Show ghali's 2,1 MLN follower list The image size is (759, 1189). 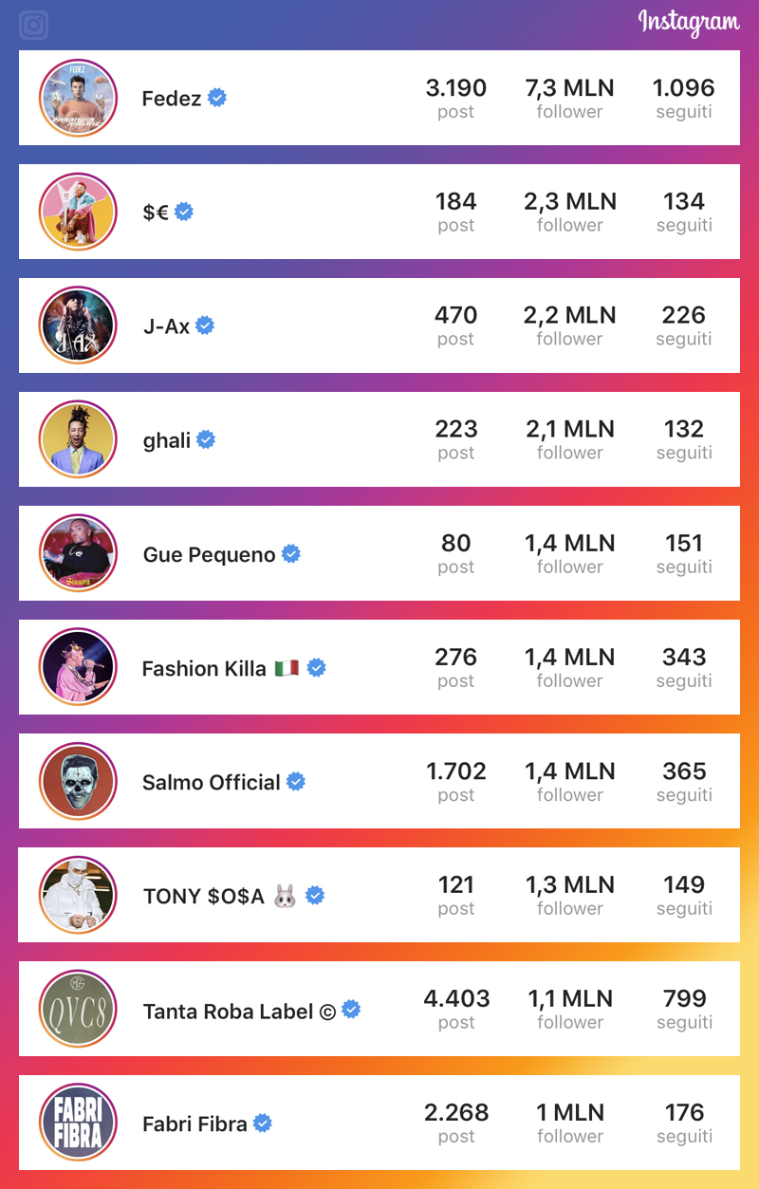569,438
